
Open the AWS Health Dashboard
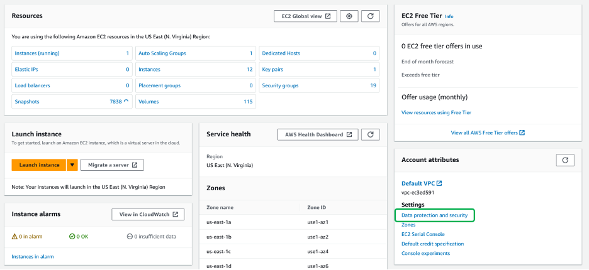pos(318,134)
